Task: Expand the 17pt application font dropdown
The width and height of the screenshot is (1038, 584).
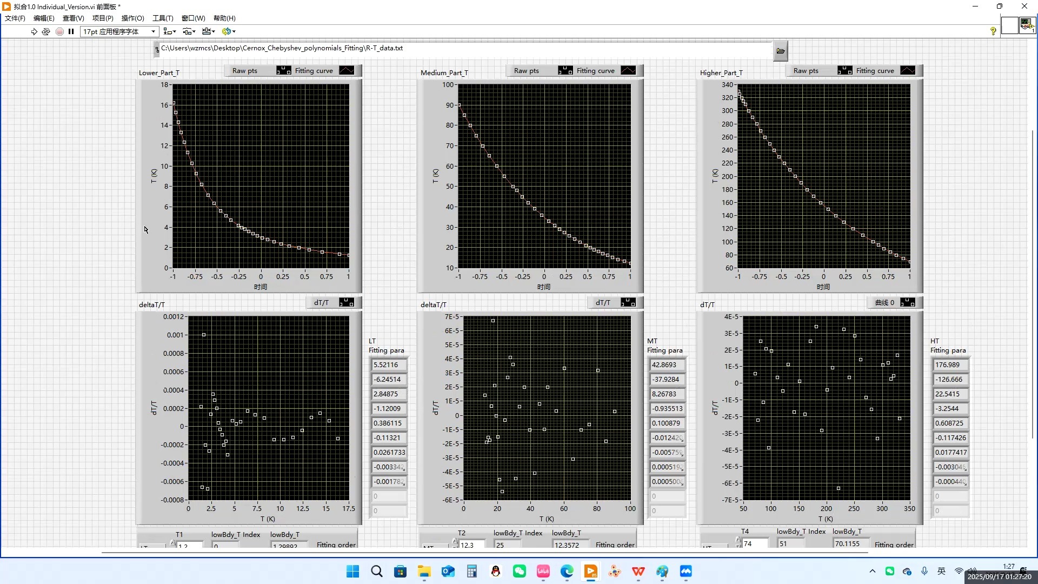Action: click(x=154, y=31)
